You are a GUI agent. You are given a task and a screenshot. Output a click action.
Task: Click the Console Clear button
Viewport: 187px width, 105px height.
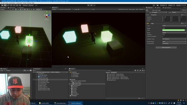click(2, 71)
